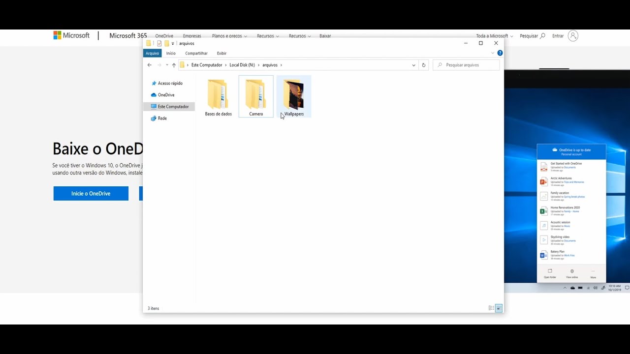Click the Entrar sign-in link
630x354 pixels.
click(x=558, y=36)
